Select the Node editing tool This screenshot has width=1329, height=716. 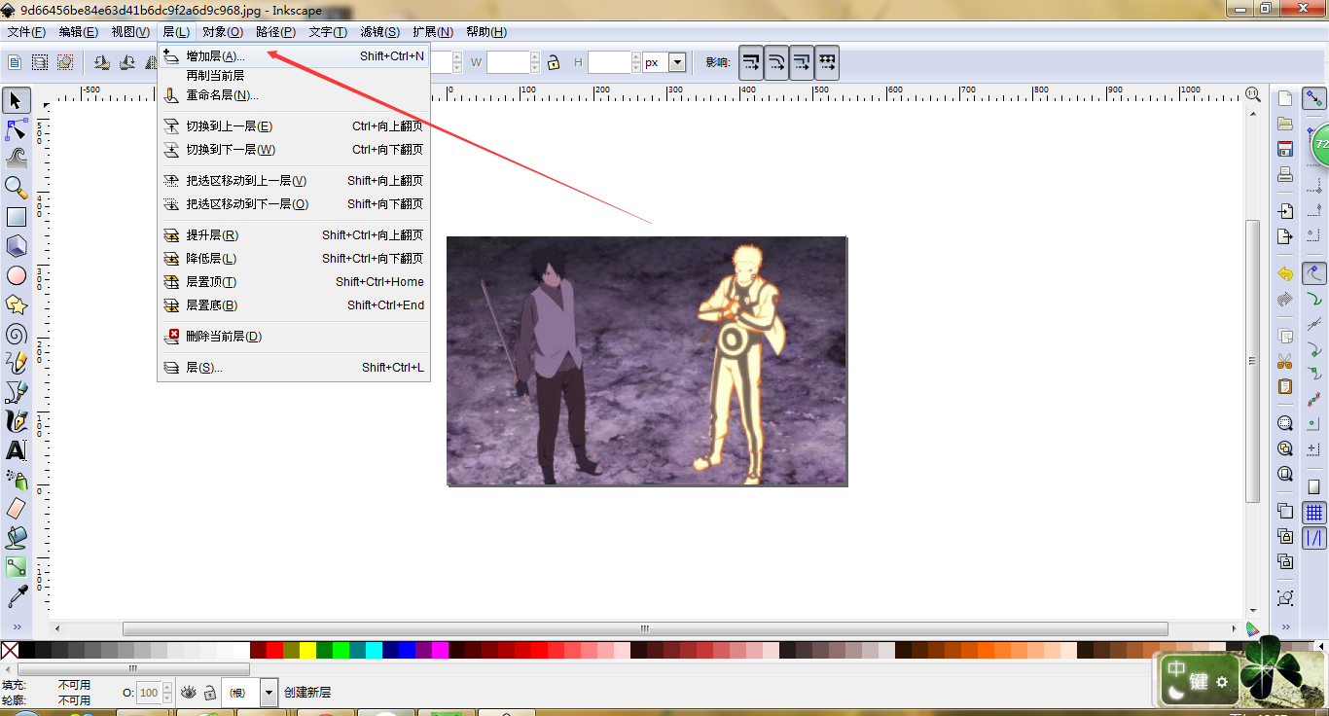click(x=17, y=129)
